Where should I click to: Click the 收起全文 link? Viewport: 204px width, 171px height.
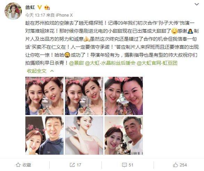pos(37,71)
